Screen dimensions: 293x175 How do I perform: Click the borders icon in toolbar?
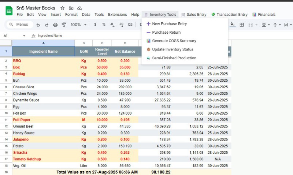click(242, 25)
